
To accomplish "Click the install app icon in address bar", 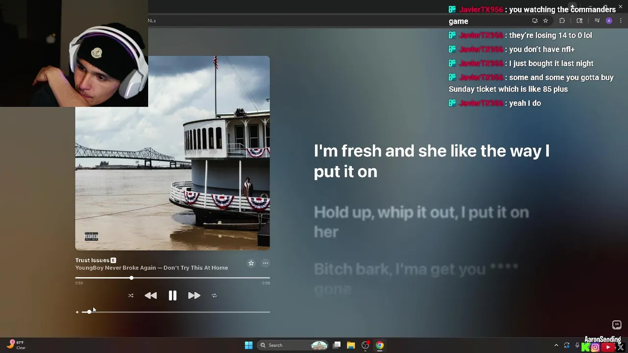I will 535,21.
